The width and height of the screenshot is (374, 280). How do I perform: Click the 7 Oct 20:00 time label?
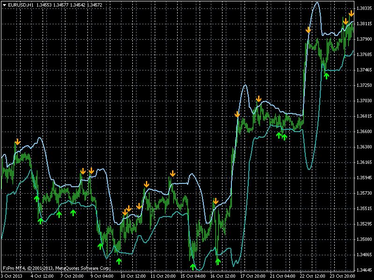point(72,276)
